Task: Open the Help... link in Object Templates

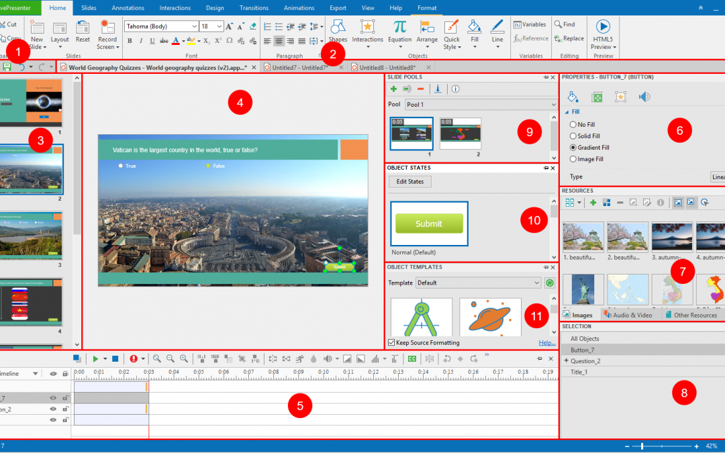Action: (547, 342)
